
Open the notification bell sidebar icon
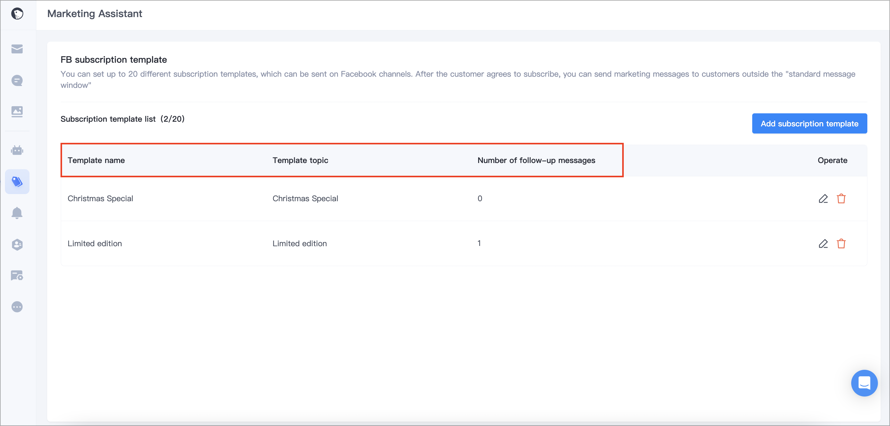17,213
